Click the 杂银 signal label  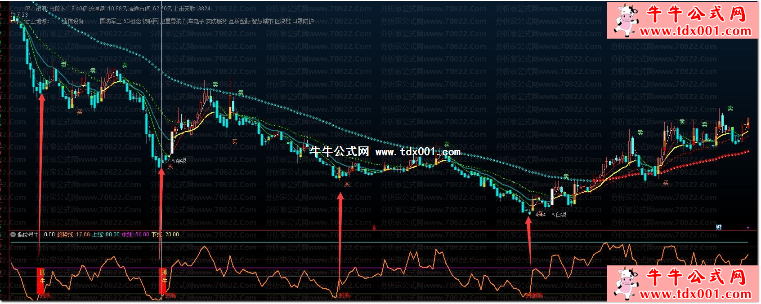tap(181, 161)
